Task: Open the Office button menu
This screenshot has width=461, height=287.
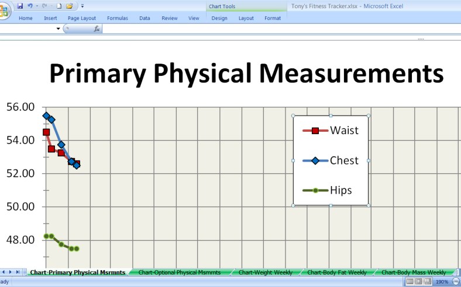Action: tap(4, 11)
